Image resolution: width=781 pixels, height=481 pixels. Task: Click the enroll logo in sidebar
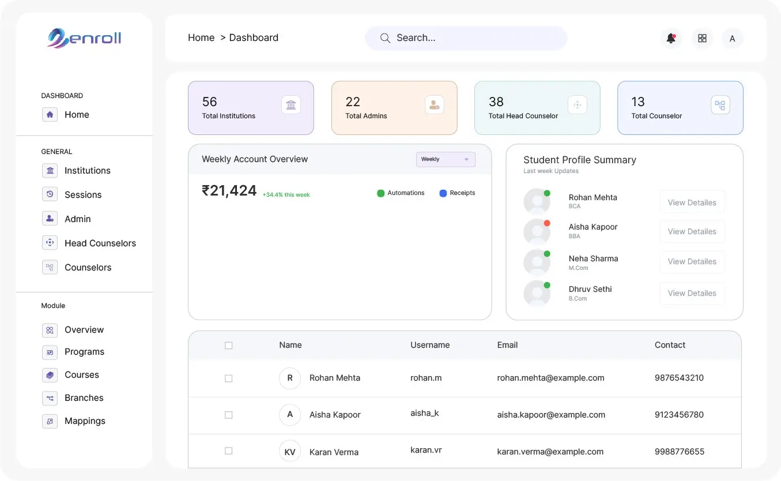pyautogui.click(x=84, y=38)
